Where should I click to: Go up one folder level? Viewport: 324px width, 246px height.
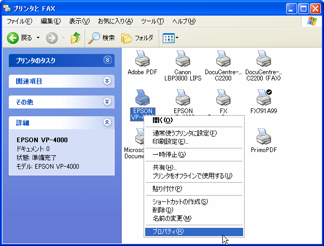pos(76,38)
